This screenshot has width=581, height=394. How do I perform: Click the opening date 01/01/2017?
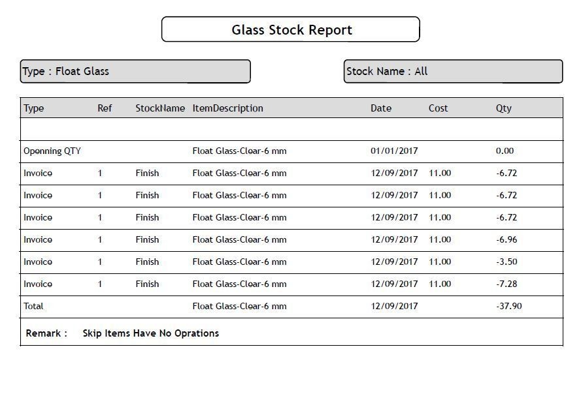[394, 151]
